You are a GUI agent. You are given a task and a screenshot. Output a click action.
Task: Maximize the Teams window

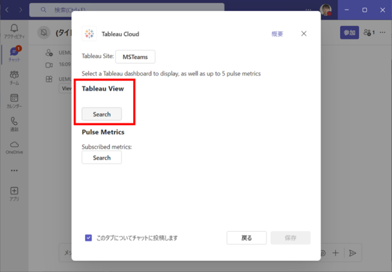point(365,10)
